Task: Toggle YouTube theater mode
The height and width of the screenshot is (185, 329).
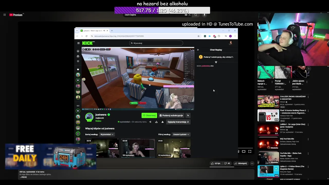Action: point(243,151)
